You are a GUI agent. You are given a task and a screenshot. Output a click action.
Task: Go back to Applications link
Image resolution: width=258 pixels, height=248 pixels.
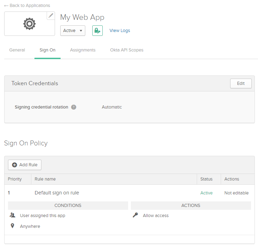27,6
